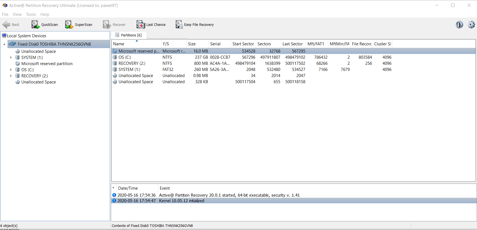Select the last Unallocated Space tree item
Image resolution: width=477 pixels, height=230 pixels.
(x=39, y=82)
